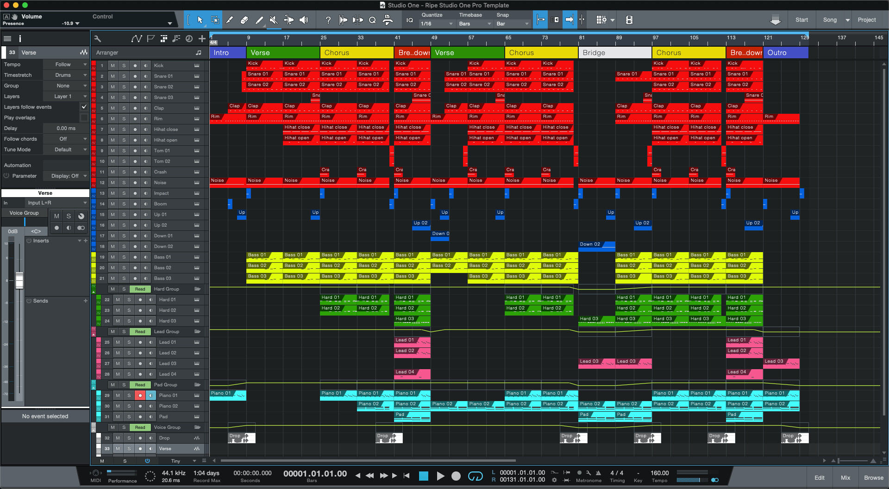Open the Layers 'Layer 1' dropdown
This screenshot has width=889, height=489.
pyautogui.click(x=65, y=96)
